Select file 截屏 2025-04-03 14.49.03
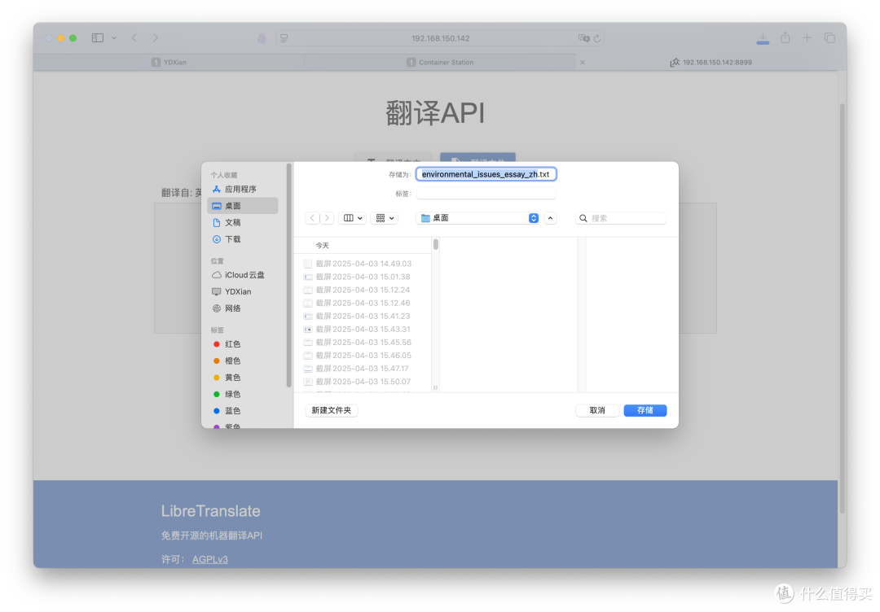The height and width of the screenshot is (612, 880). (x=363, y=264)
